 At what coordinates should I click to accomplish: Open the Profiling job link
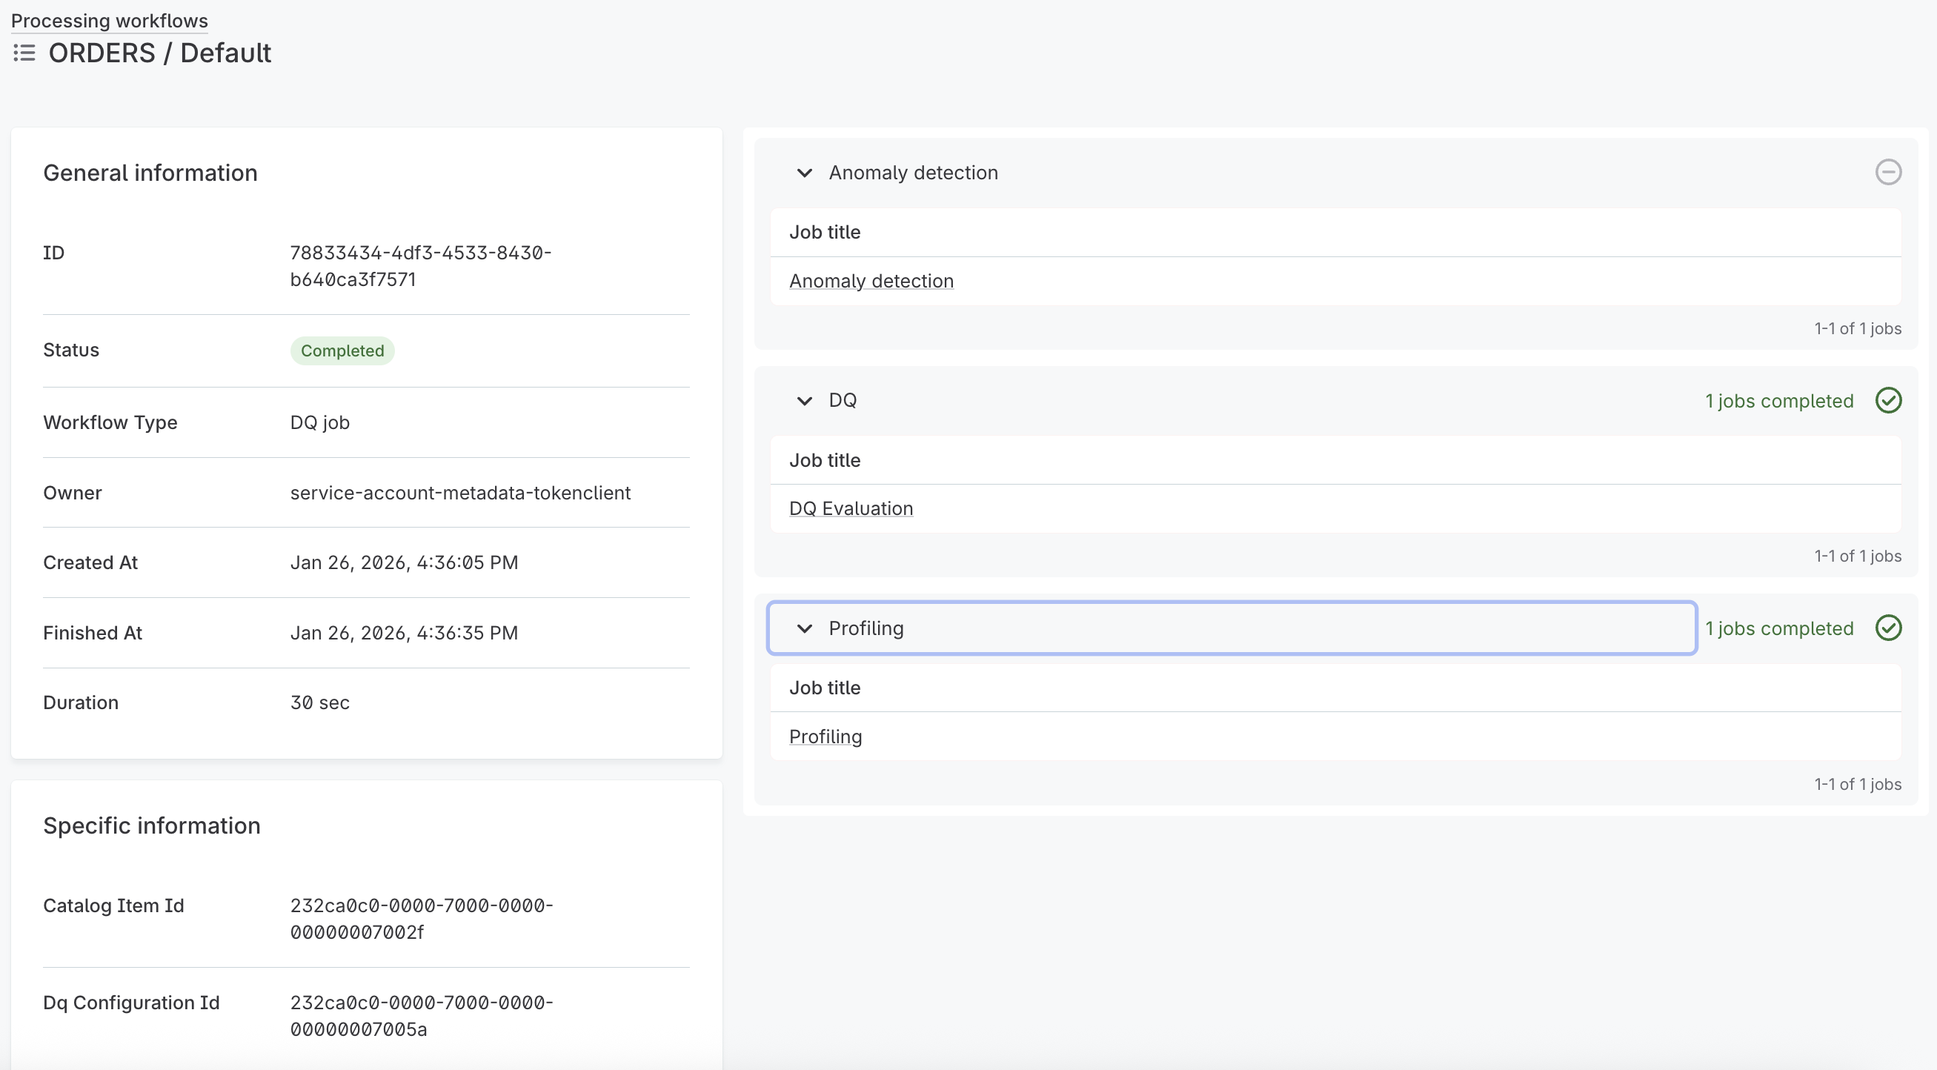pyautogui.click(x=825, y=736)
